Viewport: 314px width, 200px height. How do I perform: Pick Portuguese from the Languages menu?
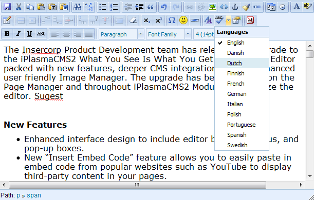pyautogui.click(x=242, y=125)
